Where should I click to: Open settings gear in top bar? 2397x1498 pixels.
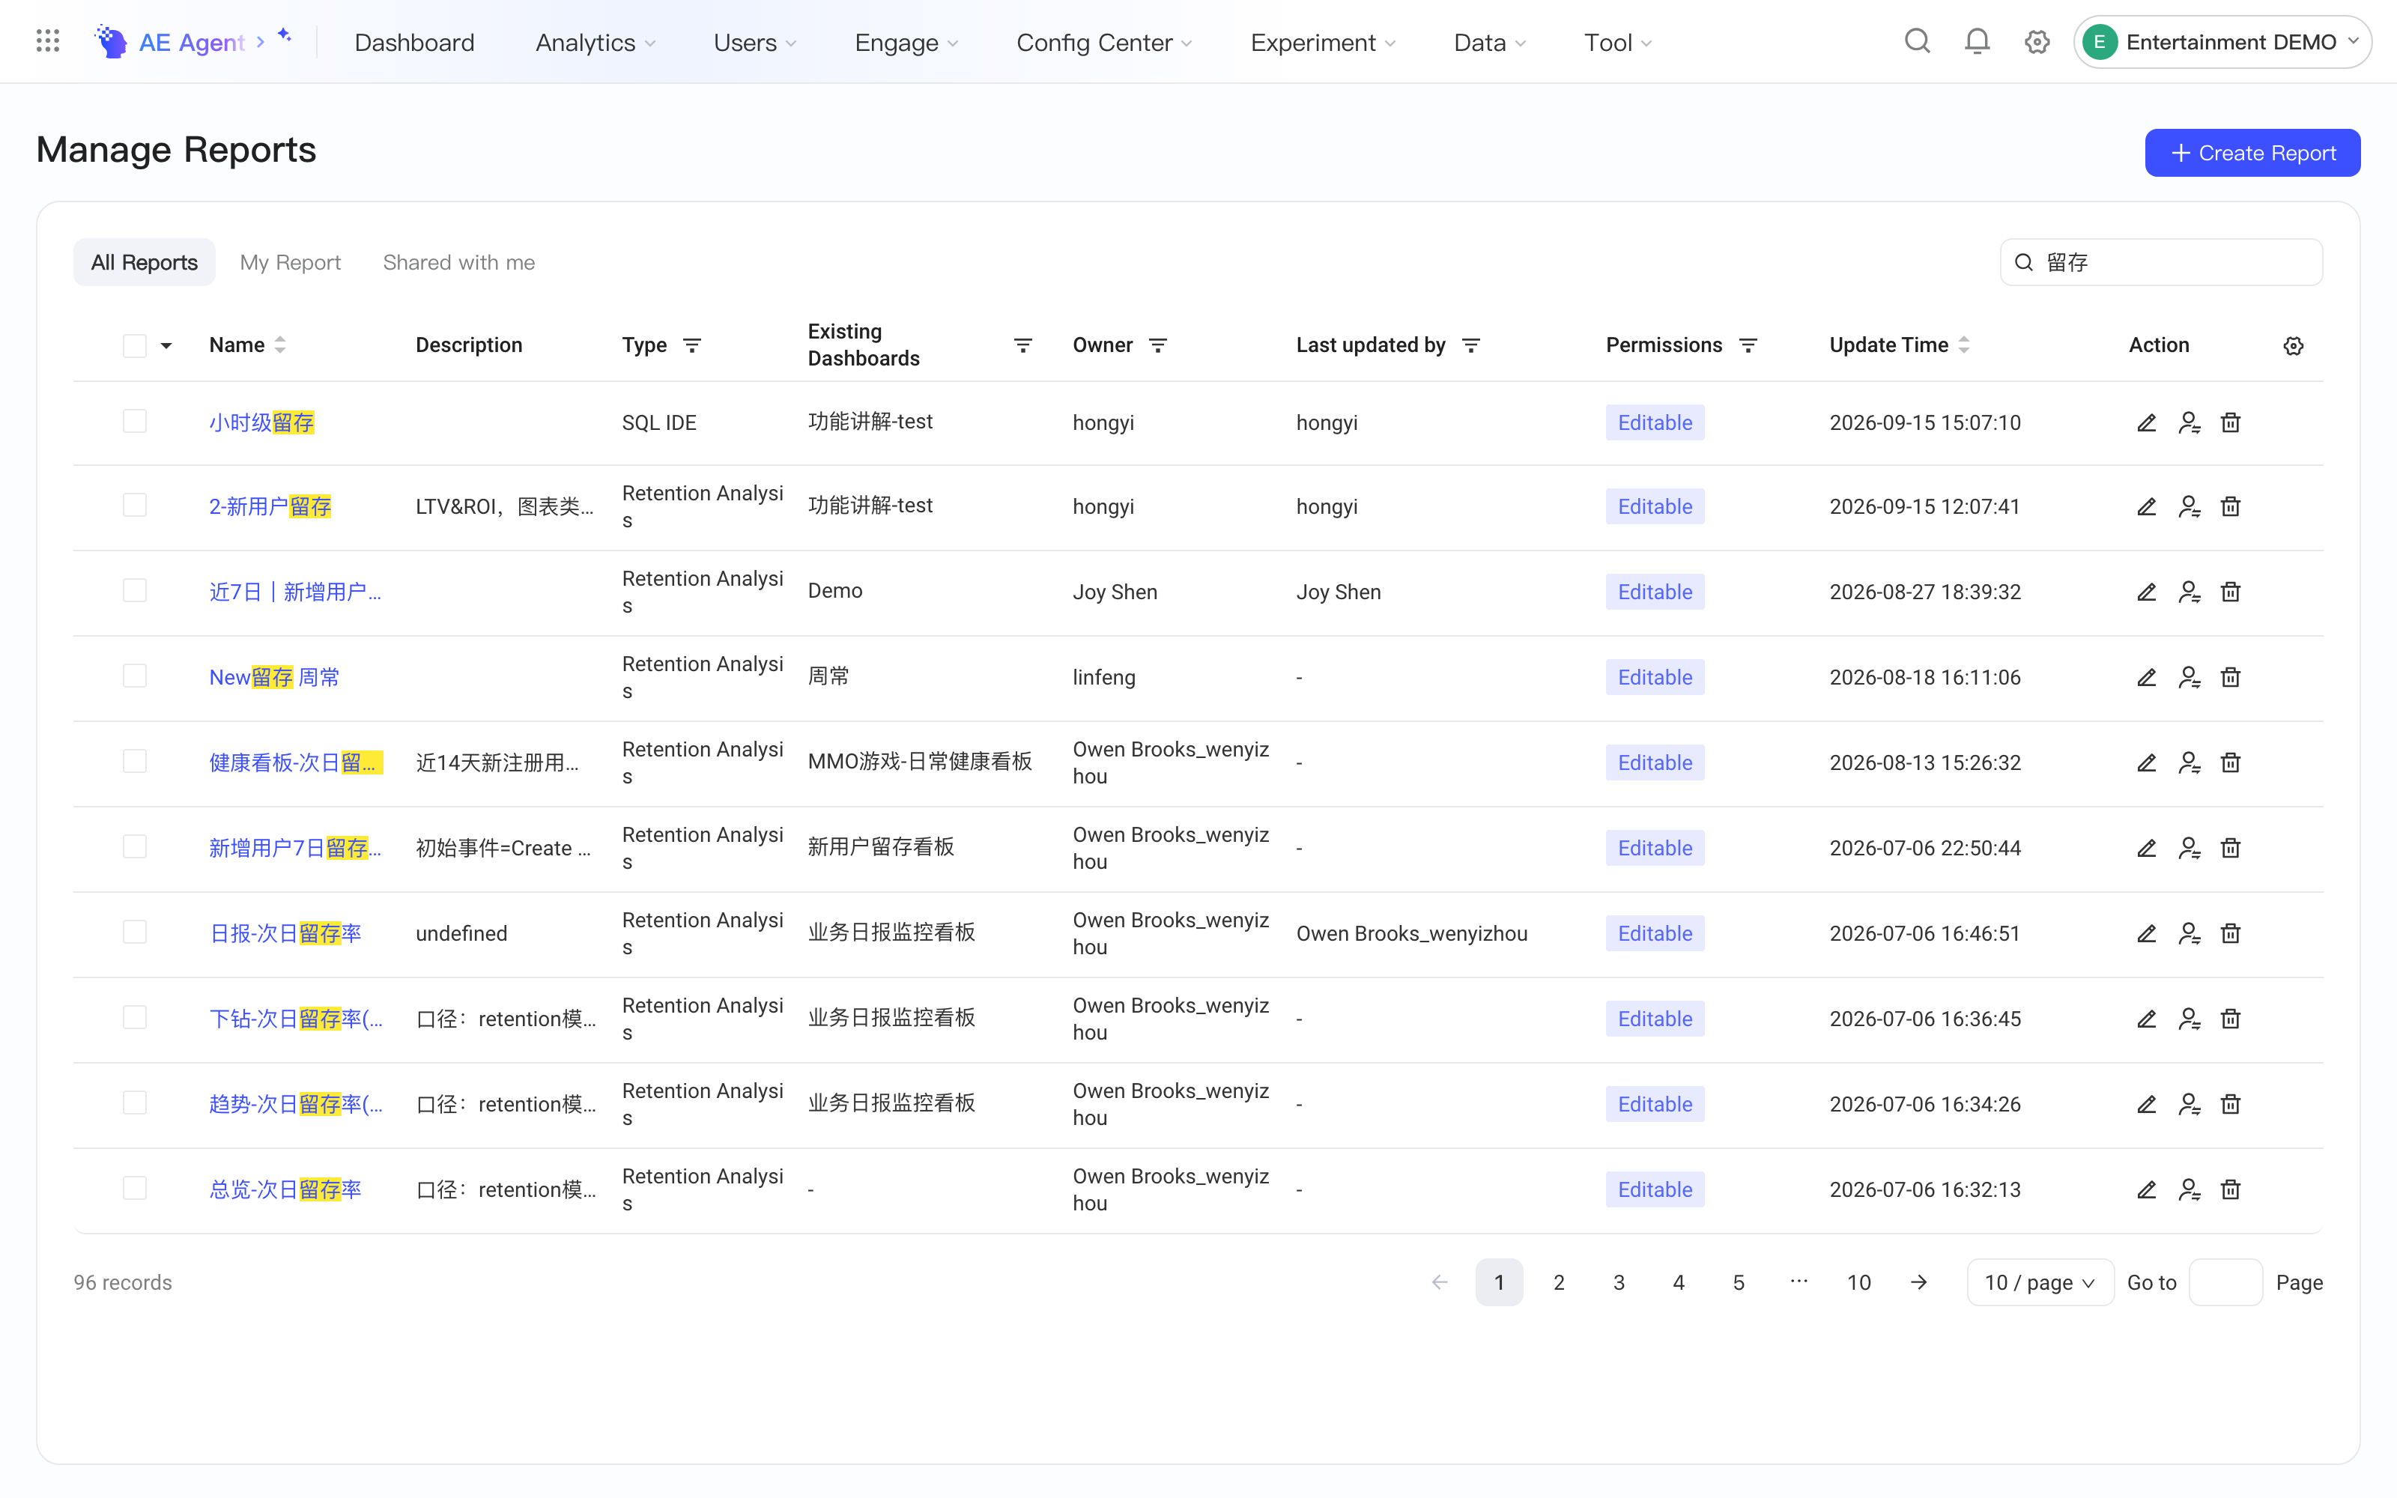pos(2037,42)
